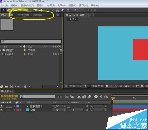Select the Brush tool

pos(53,10)
